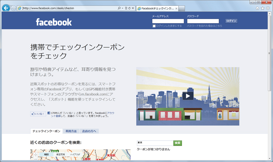Focus the パスワード input field

[x=203, y=21]
